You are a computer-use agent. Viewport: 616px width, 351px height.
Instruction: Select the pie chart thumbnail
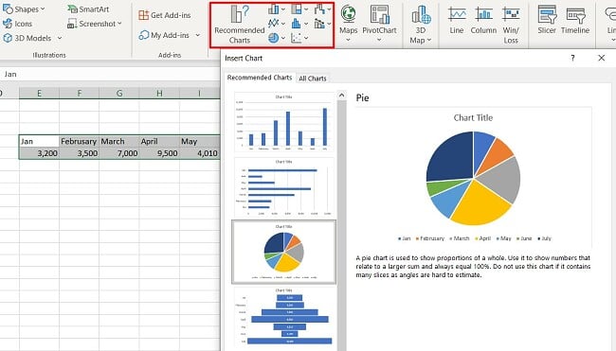pyautogui.click(x=283, y=252)
